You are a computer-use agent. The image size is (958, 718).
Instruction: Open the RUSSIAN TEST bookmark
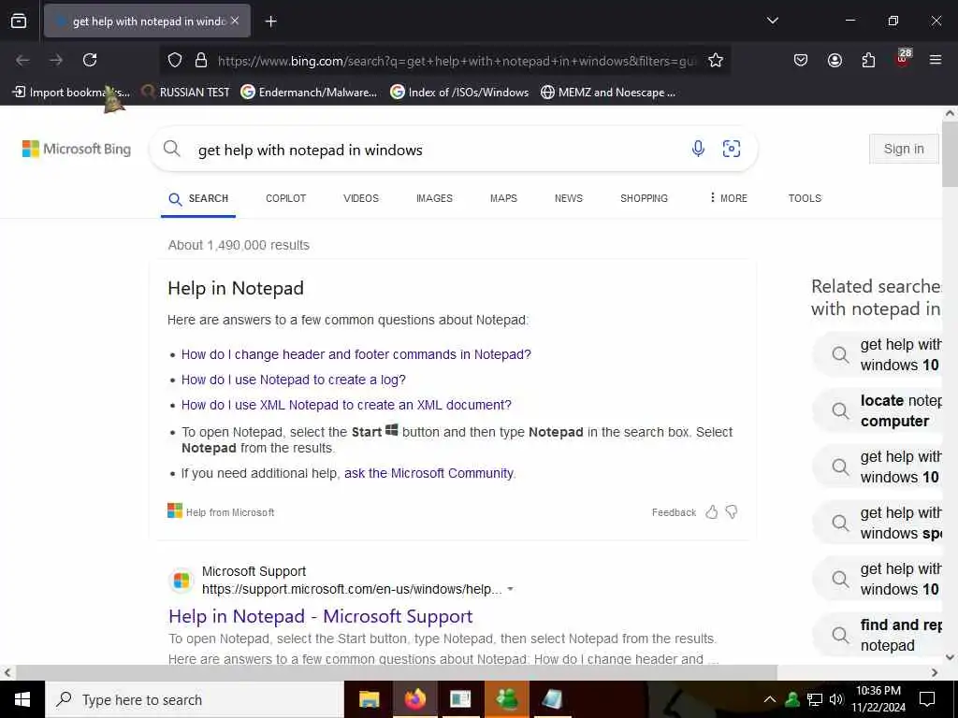tap(185, 93)
